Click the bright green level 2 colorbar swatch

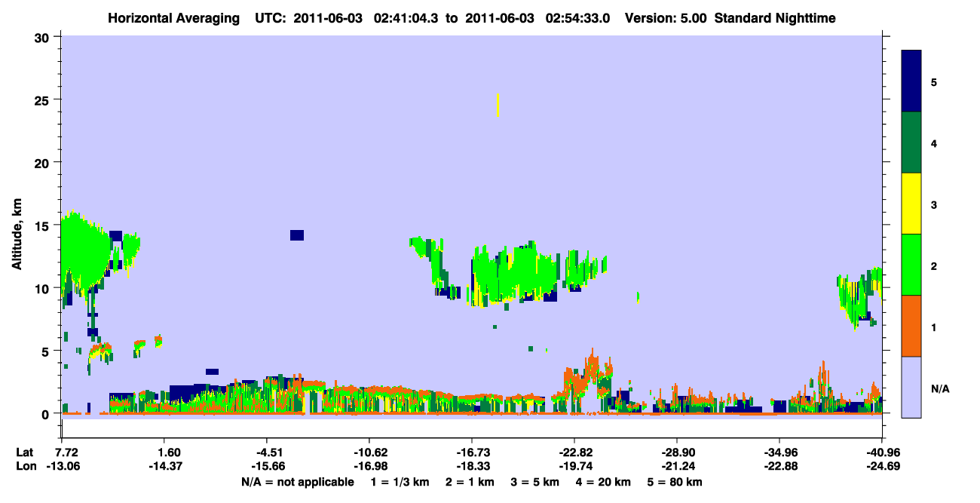click(x=911, y=265)
